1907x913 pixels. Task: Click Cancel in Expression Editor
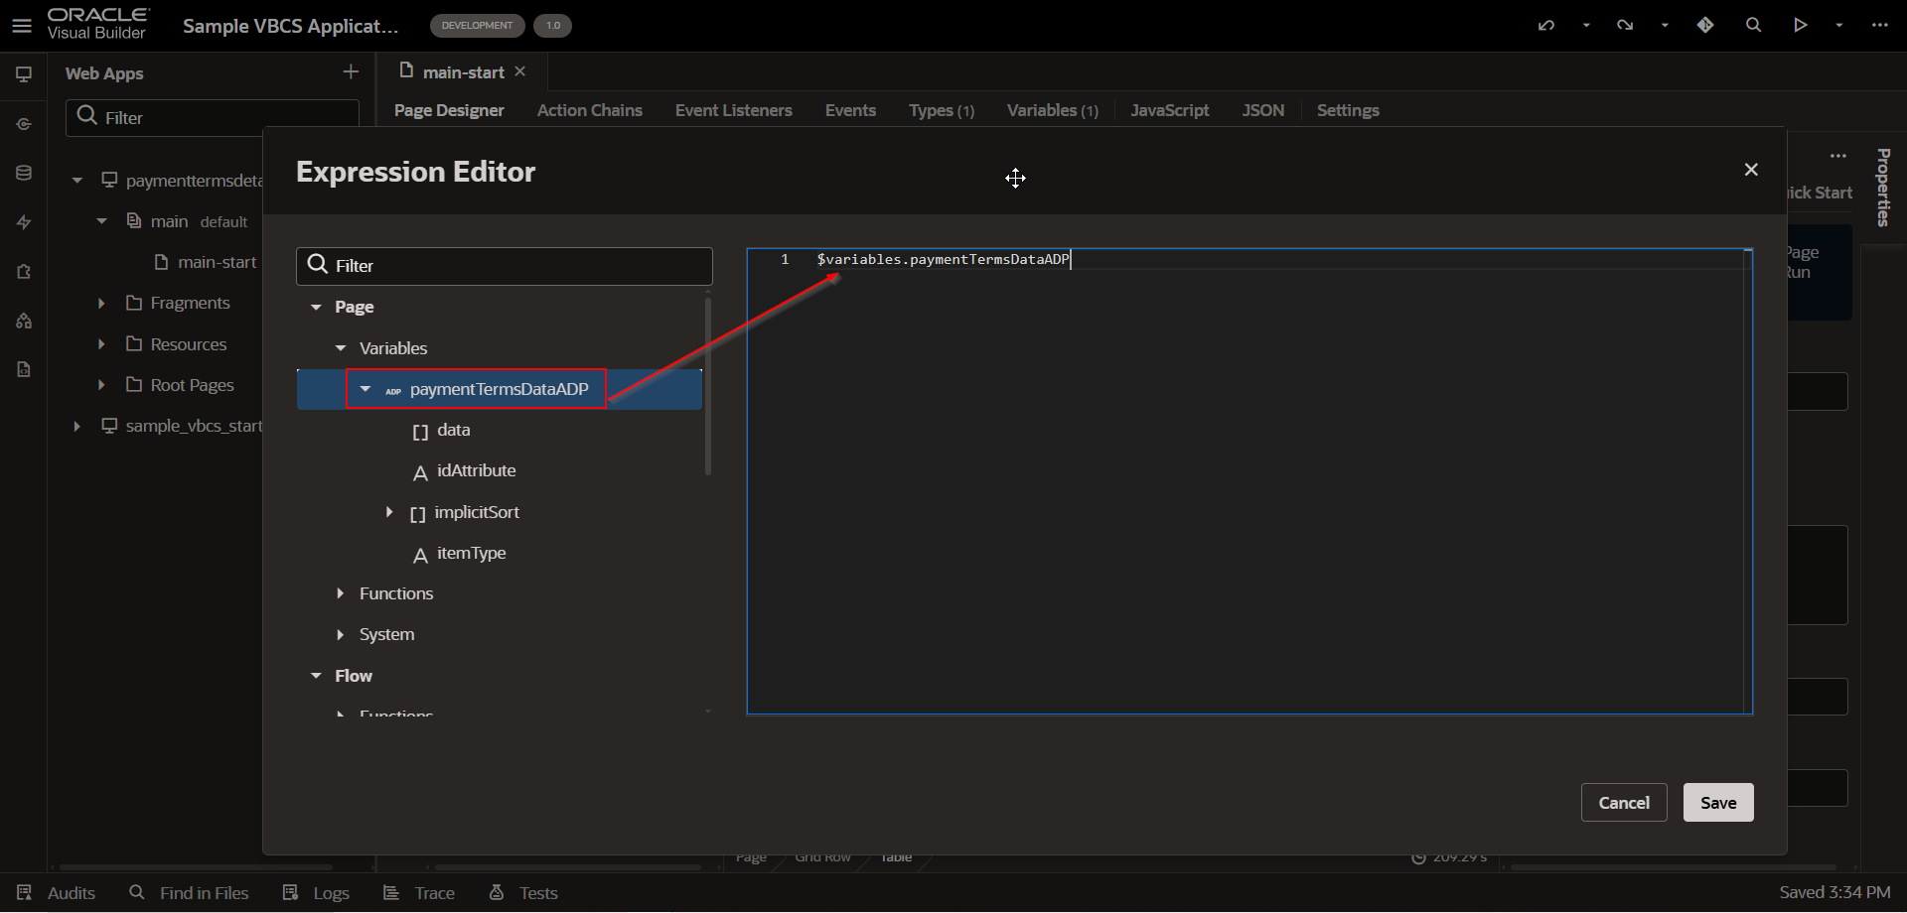(x=1624, y=803)
